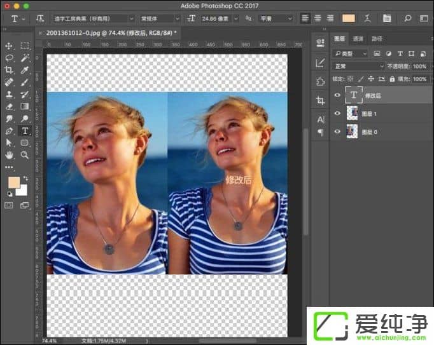Viewport: 434px width, 345px height.
Task: Toggle visibility of 图层 0
Action: [337, 132]
